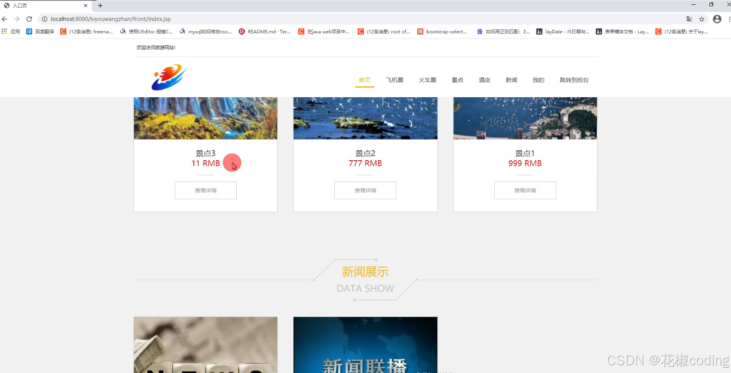The width and height of the screenshot is (731, 373).
Task: Click the 查看详情 button under 景点1
Action: [x=525, y=190]
